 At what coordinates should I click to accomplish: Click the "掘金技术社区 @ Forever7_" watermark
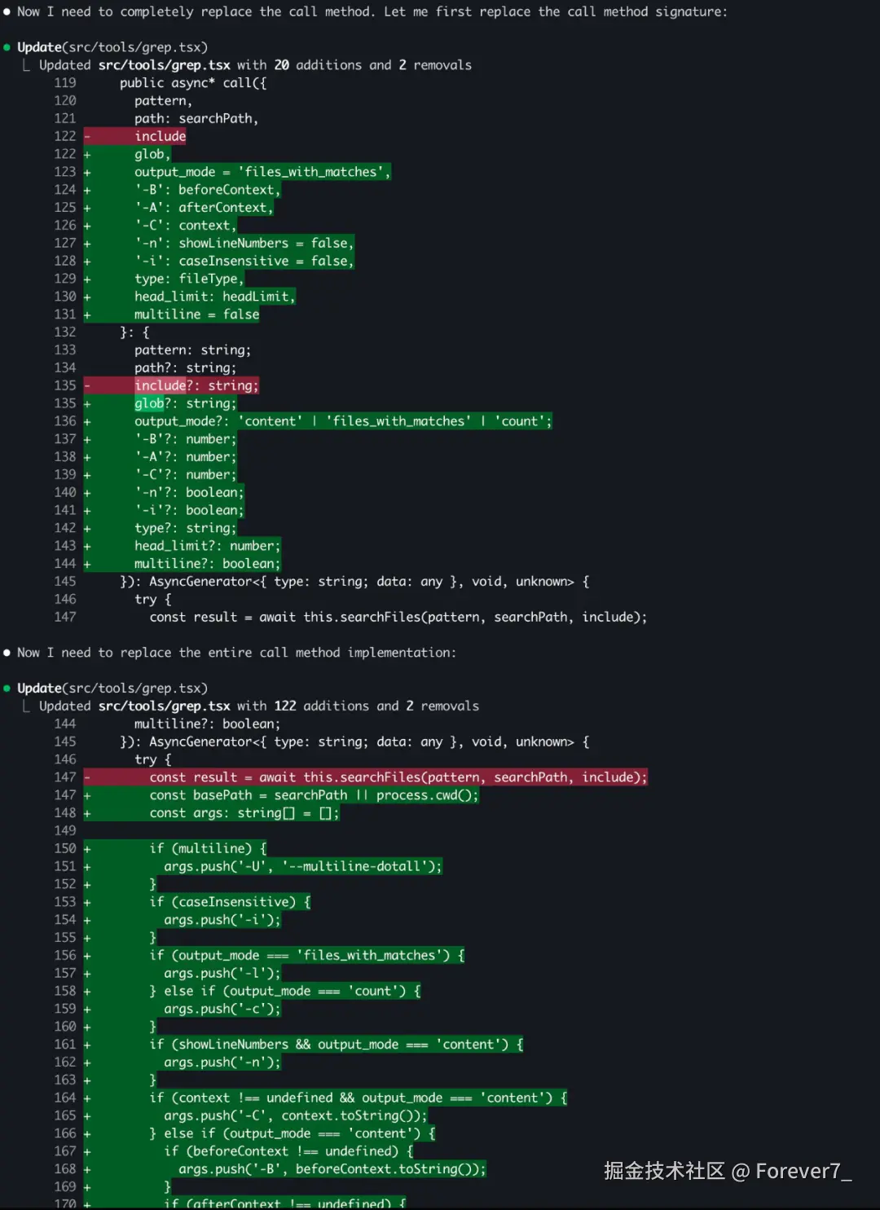pyautogui.click(x=727, y=1171)
